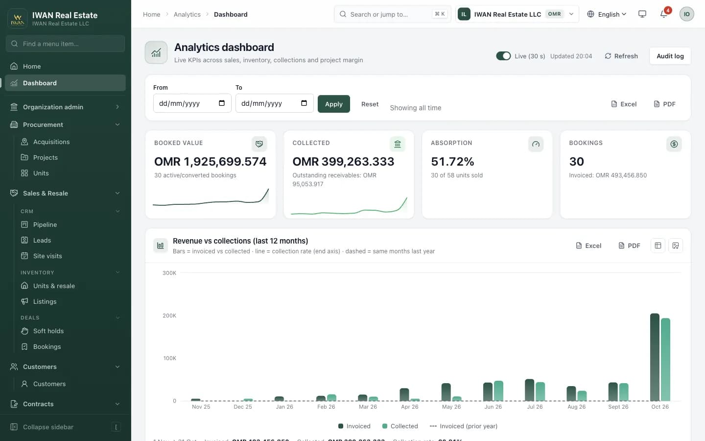Export revenue chart to Excel
The width and height of the screenshot is (705, 441).
tap(588, 245)
